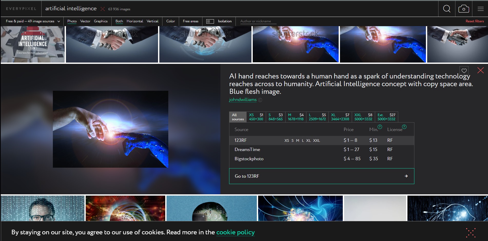The image size is (488, 241).
Task: Open search by image camera icon
Action: coord(464,9)
